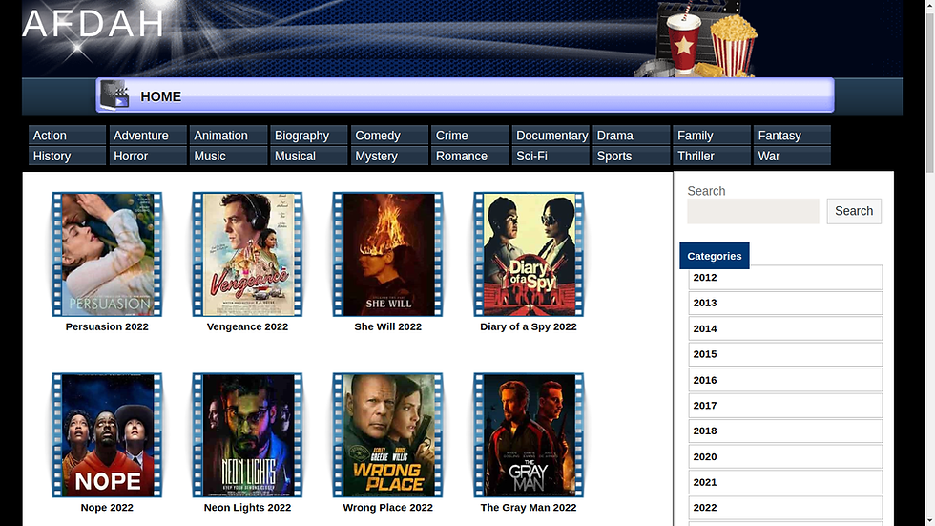Browse Sports movies
This screenshot has height=526, width=935.
click(631, 156)
